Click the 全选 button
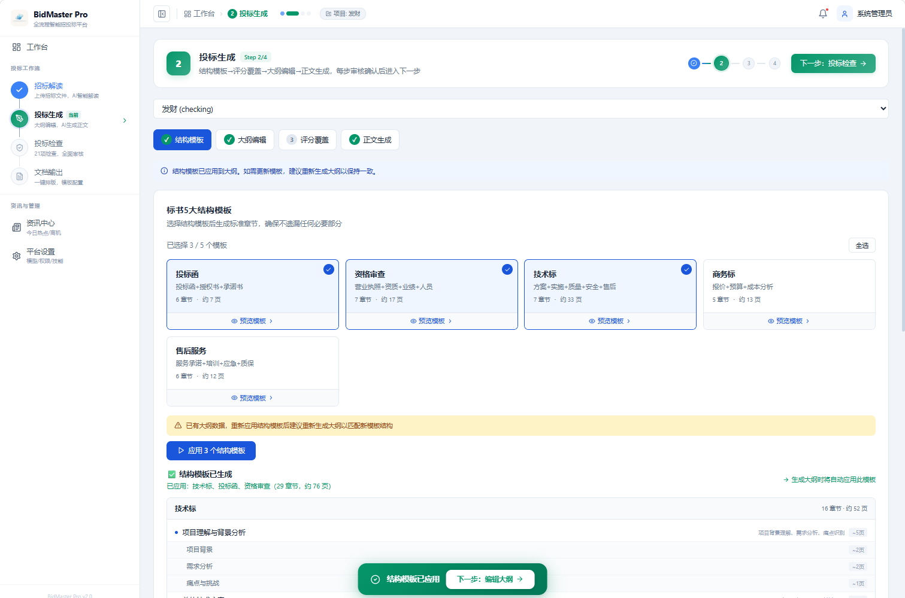The width and height of the screenshot is (905, 598). click(862, 245)
